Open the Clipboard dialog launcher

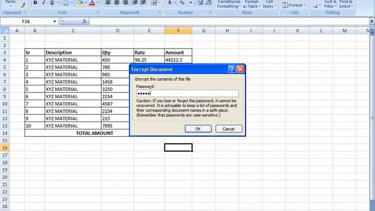[x=25, y=12]
